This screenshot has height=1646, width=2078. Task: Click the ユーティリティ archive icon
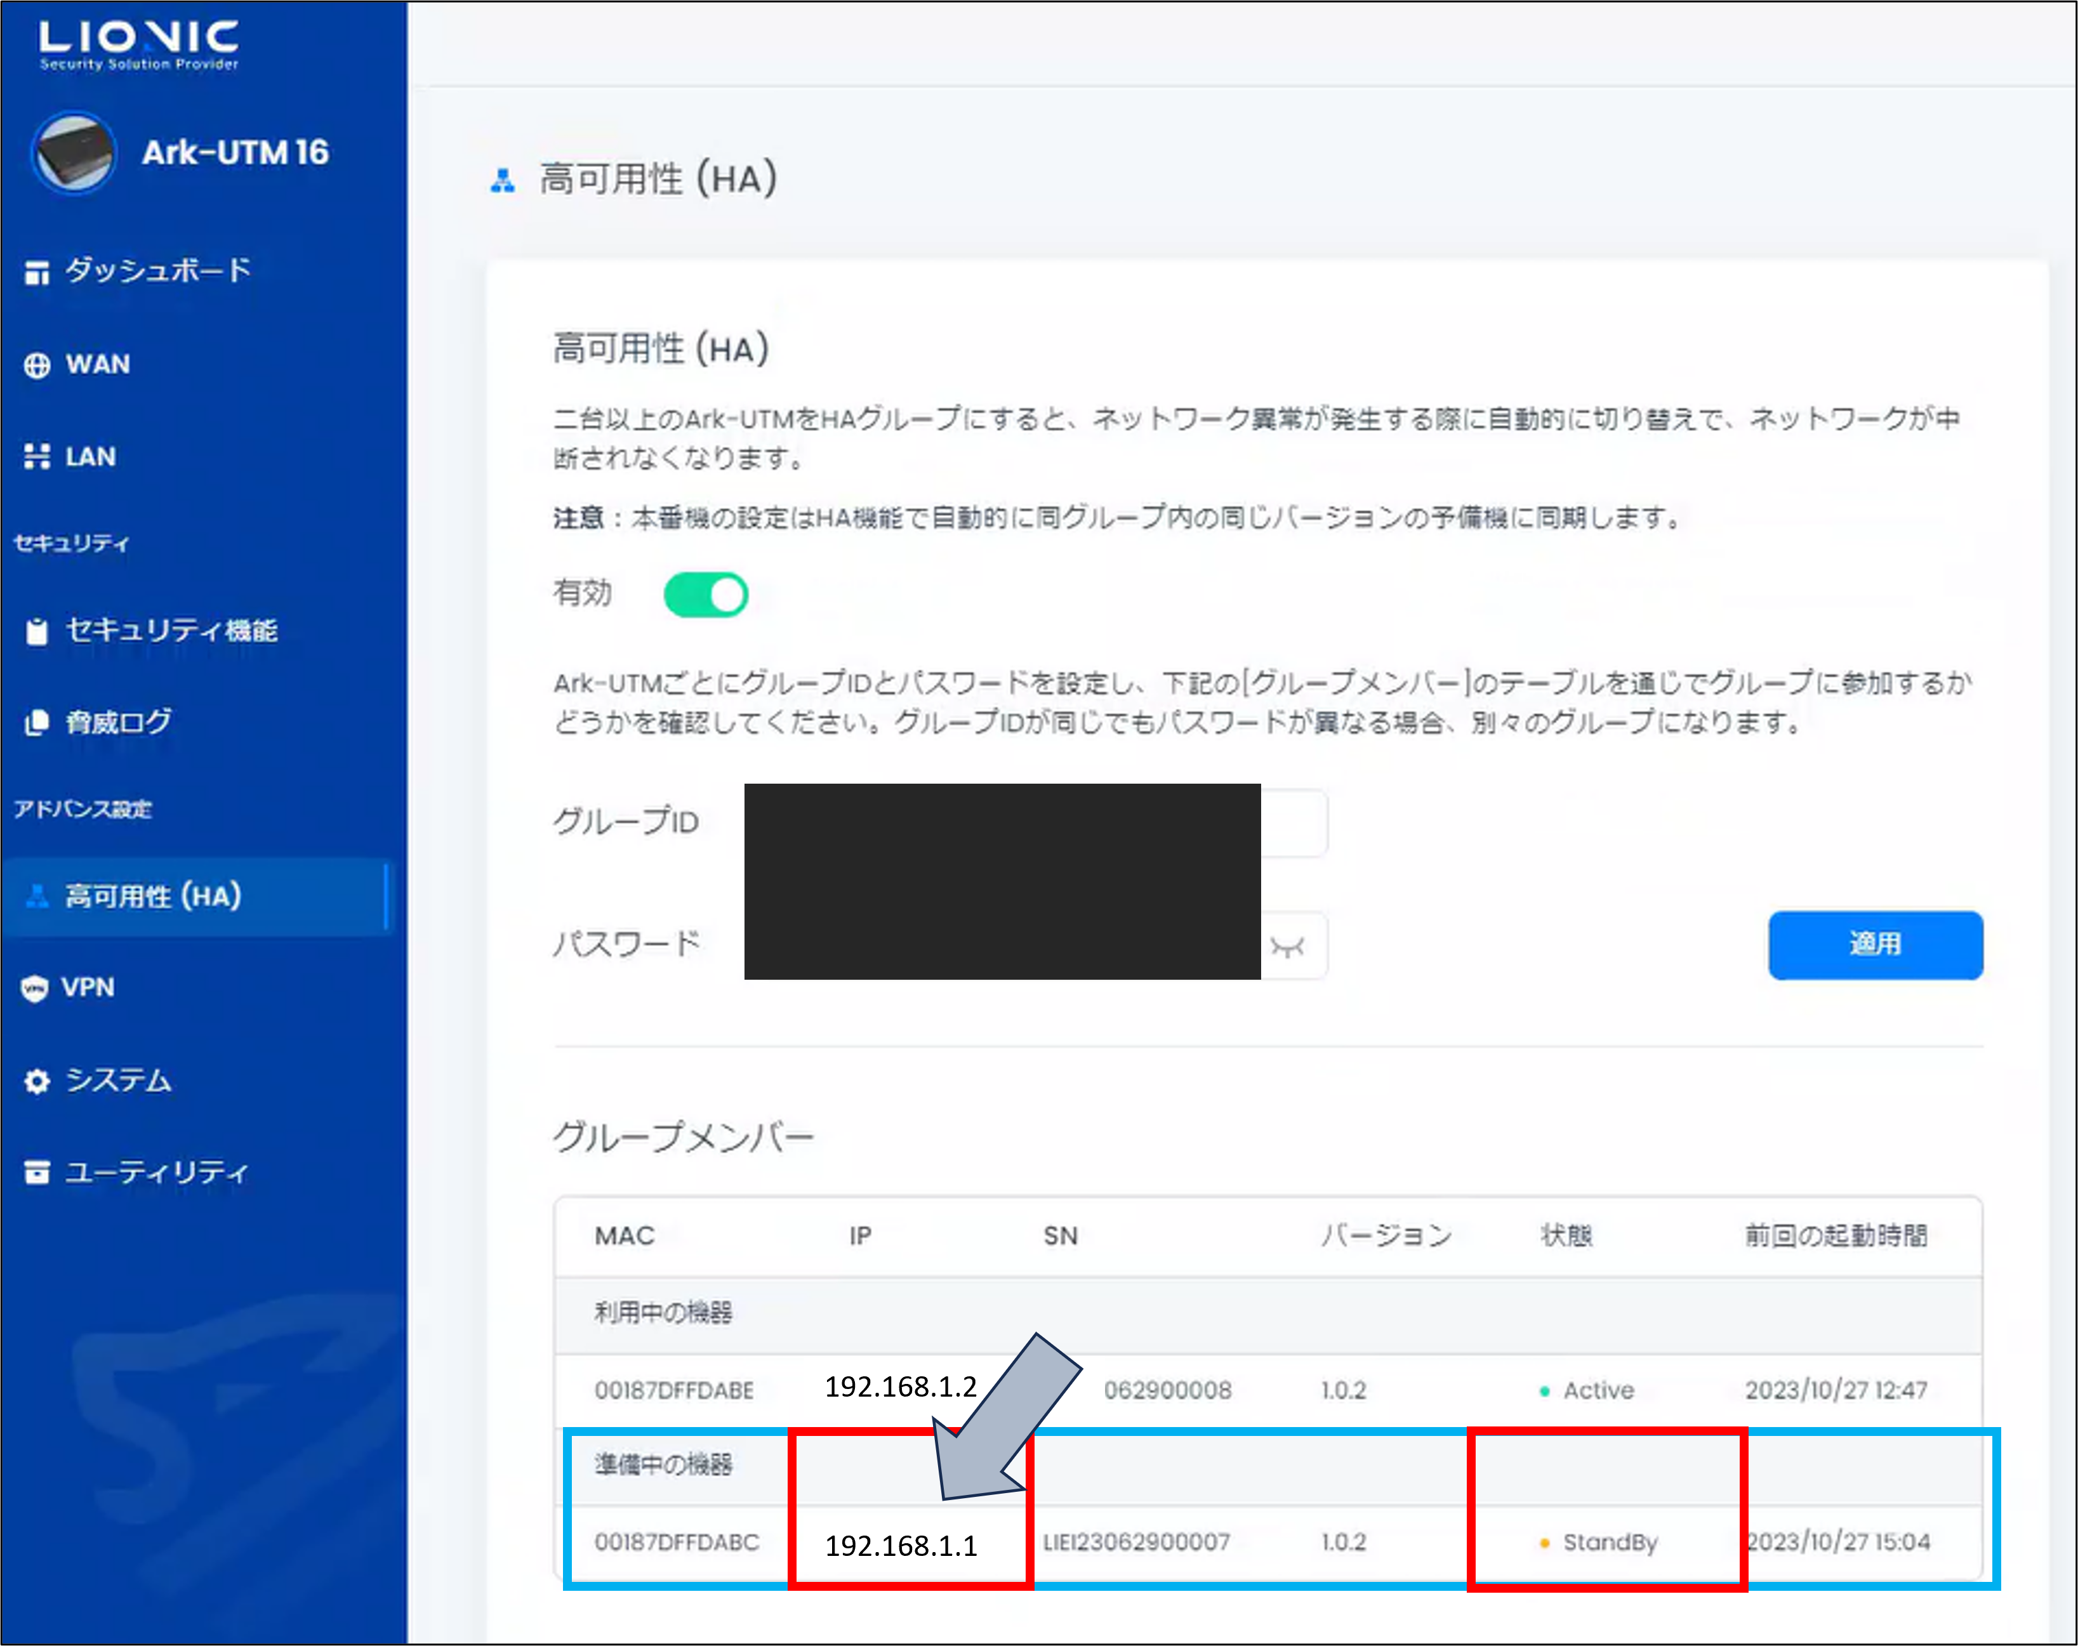[37, 1173]
